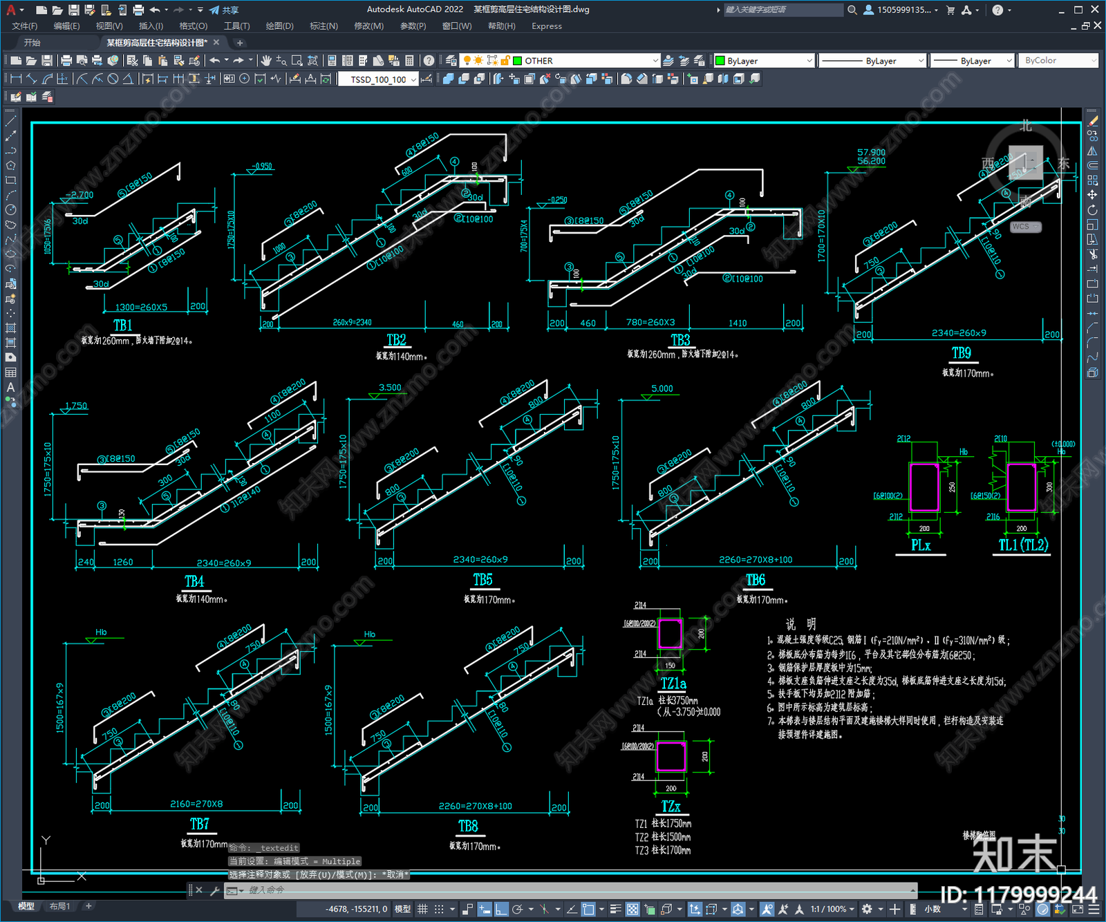This screenshot has height=922, width=1106.
Task: Toggle polar tracking in status bar
Action: click(x=518, y=909)
